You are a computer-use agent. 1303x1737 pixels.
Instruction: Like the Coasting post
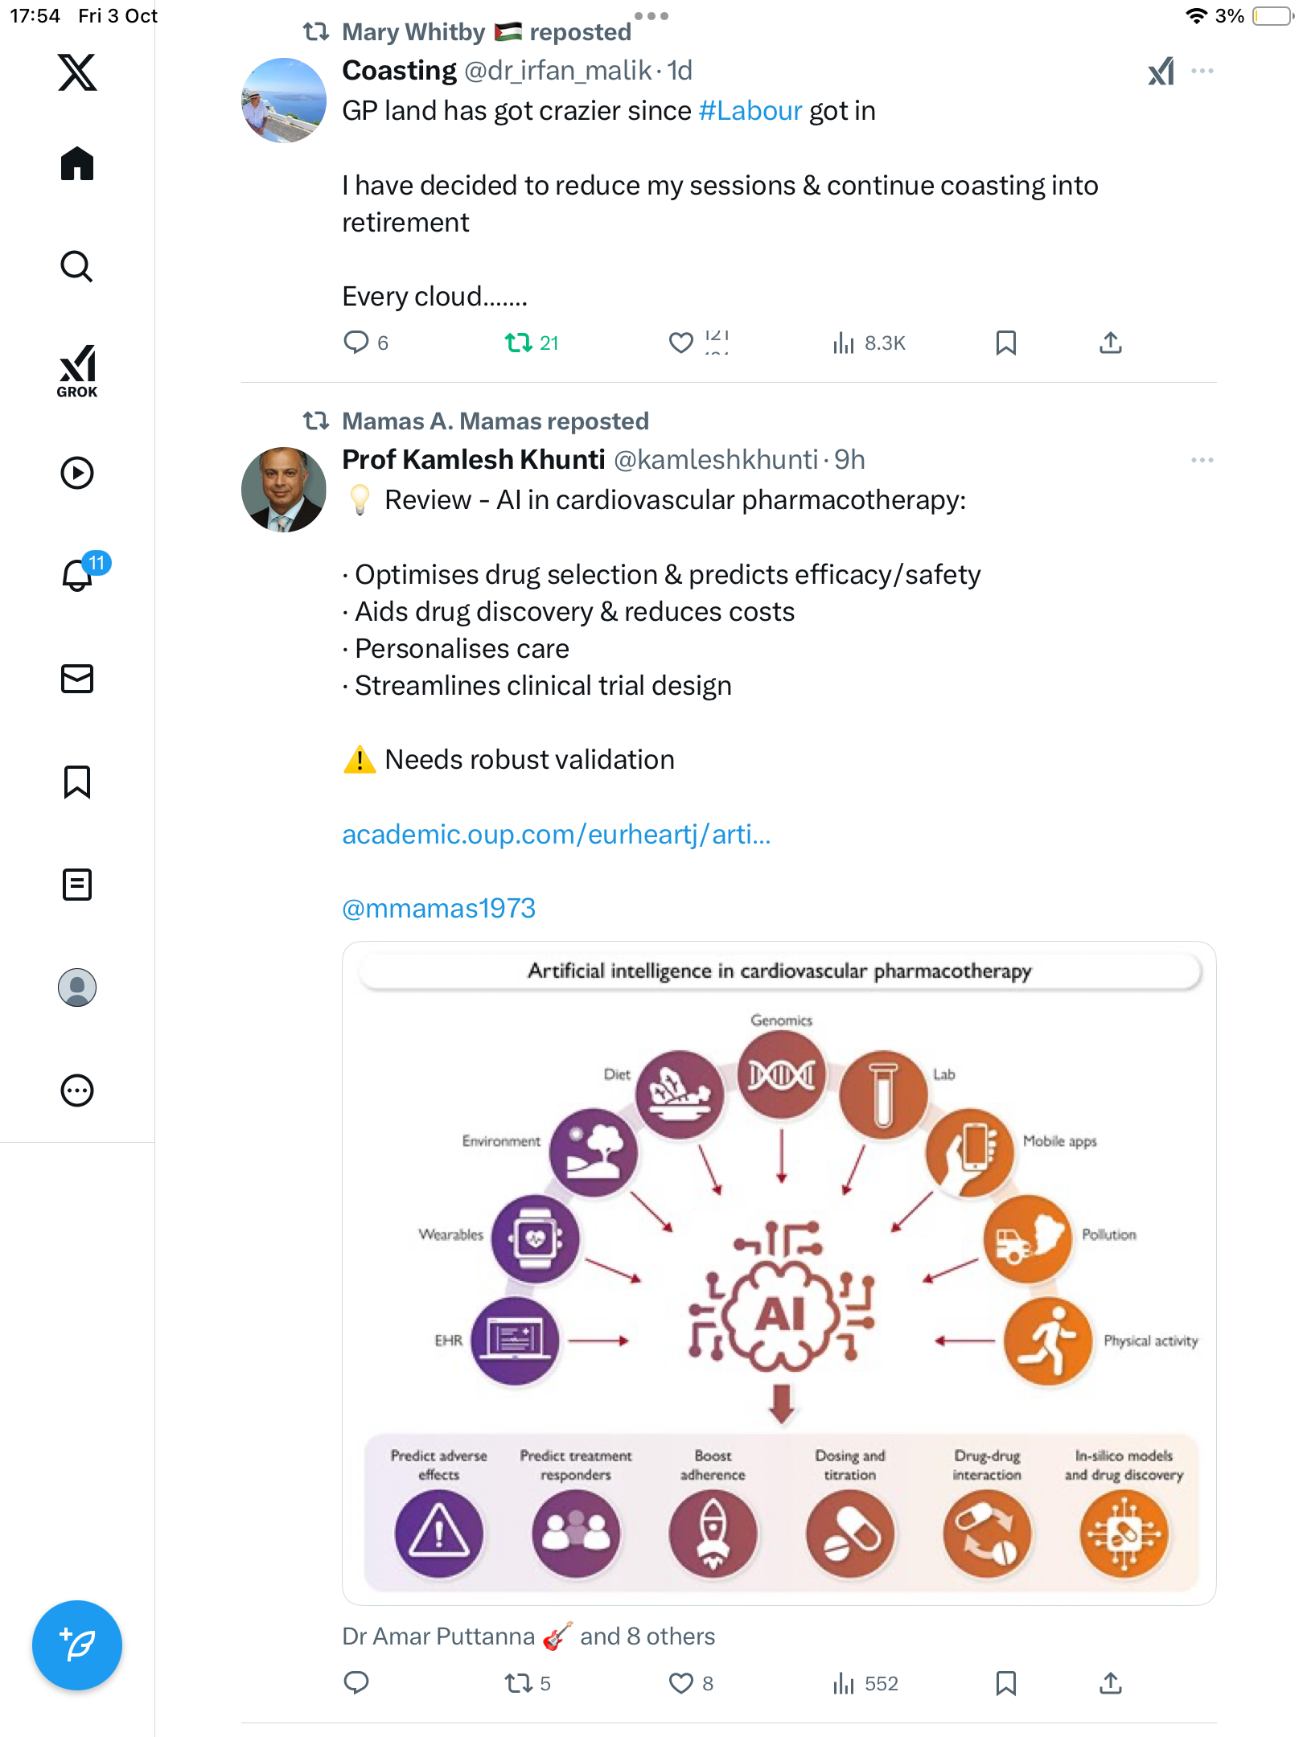681,343
